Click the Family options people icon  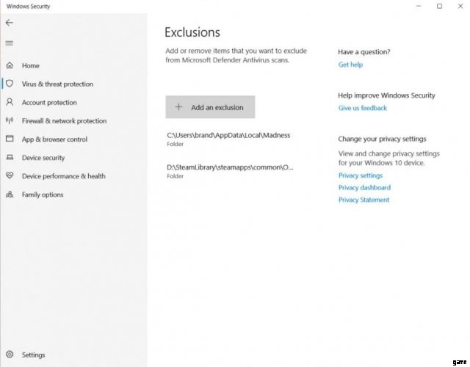tap(10, 195)
